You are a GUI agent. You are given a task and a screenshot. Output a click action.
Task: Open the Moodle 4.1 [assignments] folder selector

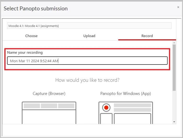coord(89,26)
